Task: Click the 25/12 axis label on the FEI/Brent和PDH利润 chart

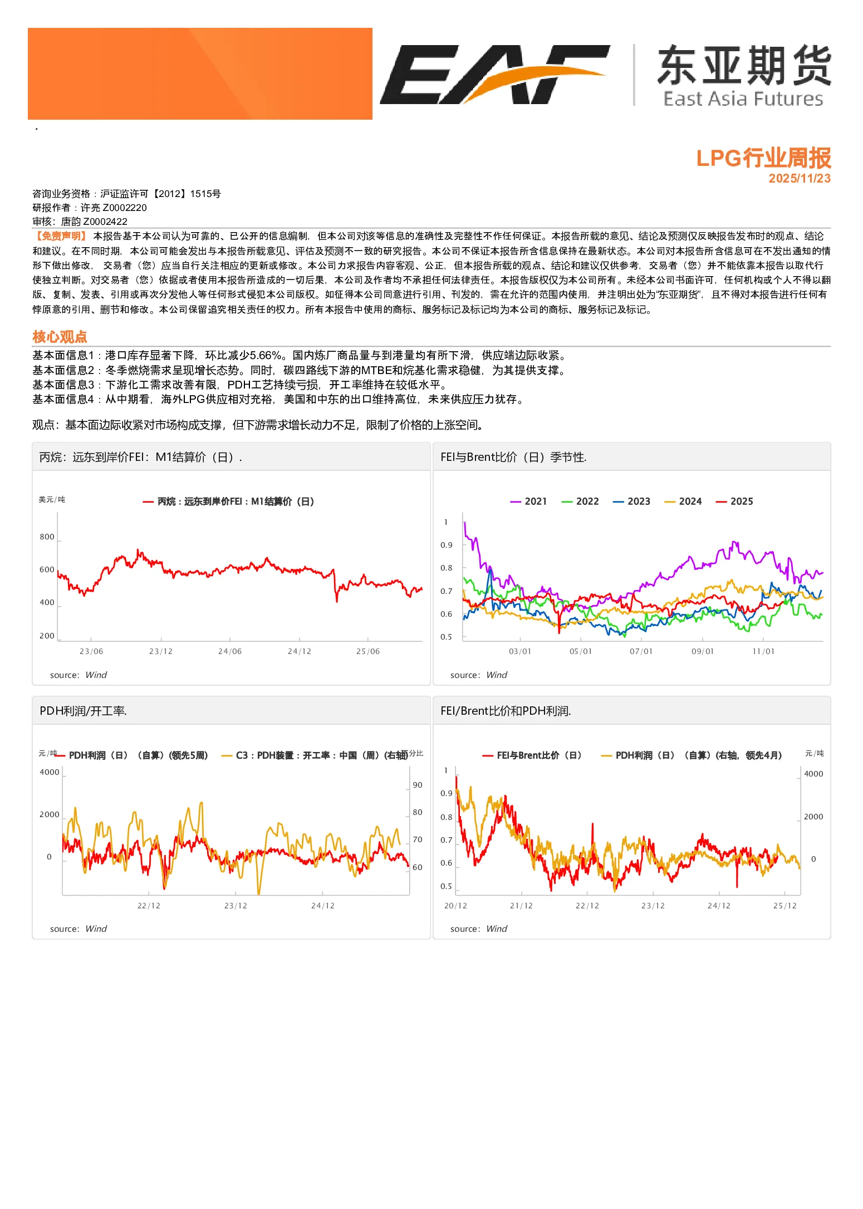Action: click(x=785, y=906)
